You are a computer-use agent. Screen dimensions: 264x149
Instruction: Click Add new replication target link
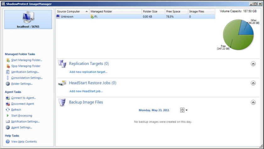click(x=88, y=72)
